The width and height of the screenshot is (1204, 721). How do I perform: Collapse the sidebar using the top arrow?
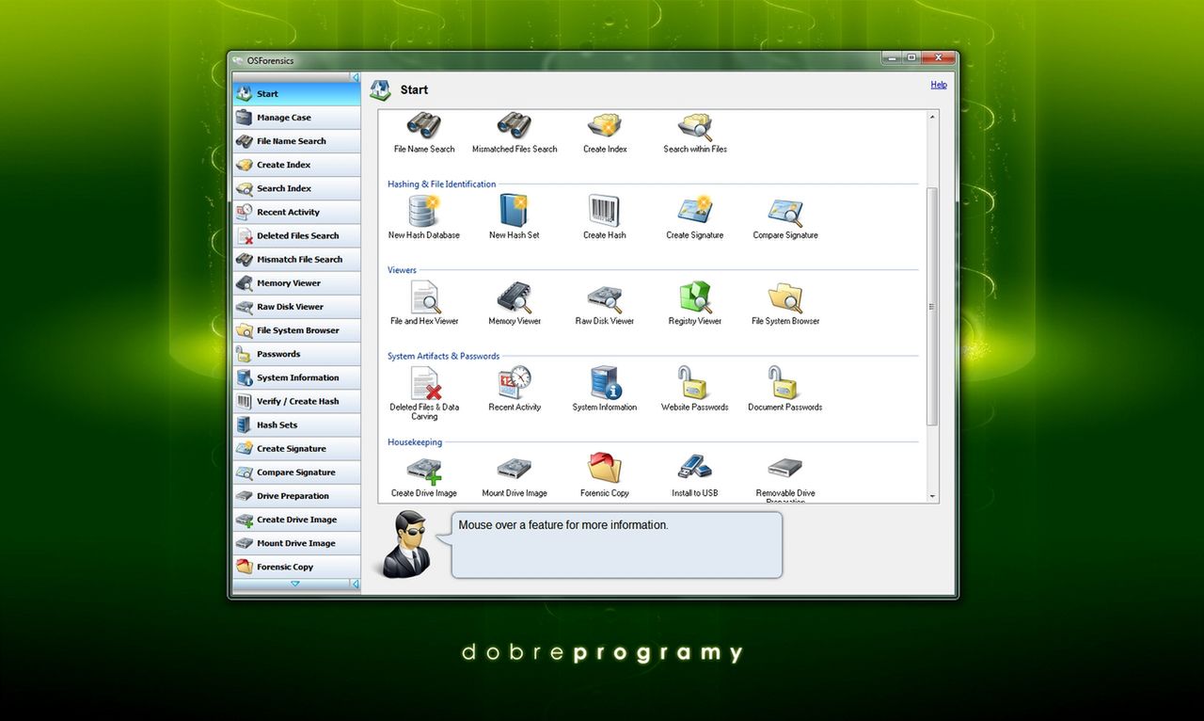[356, 77]
